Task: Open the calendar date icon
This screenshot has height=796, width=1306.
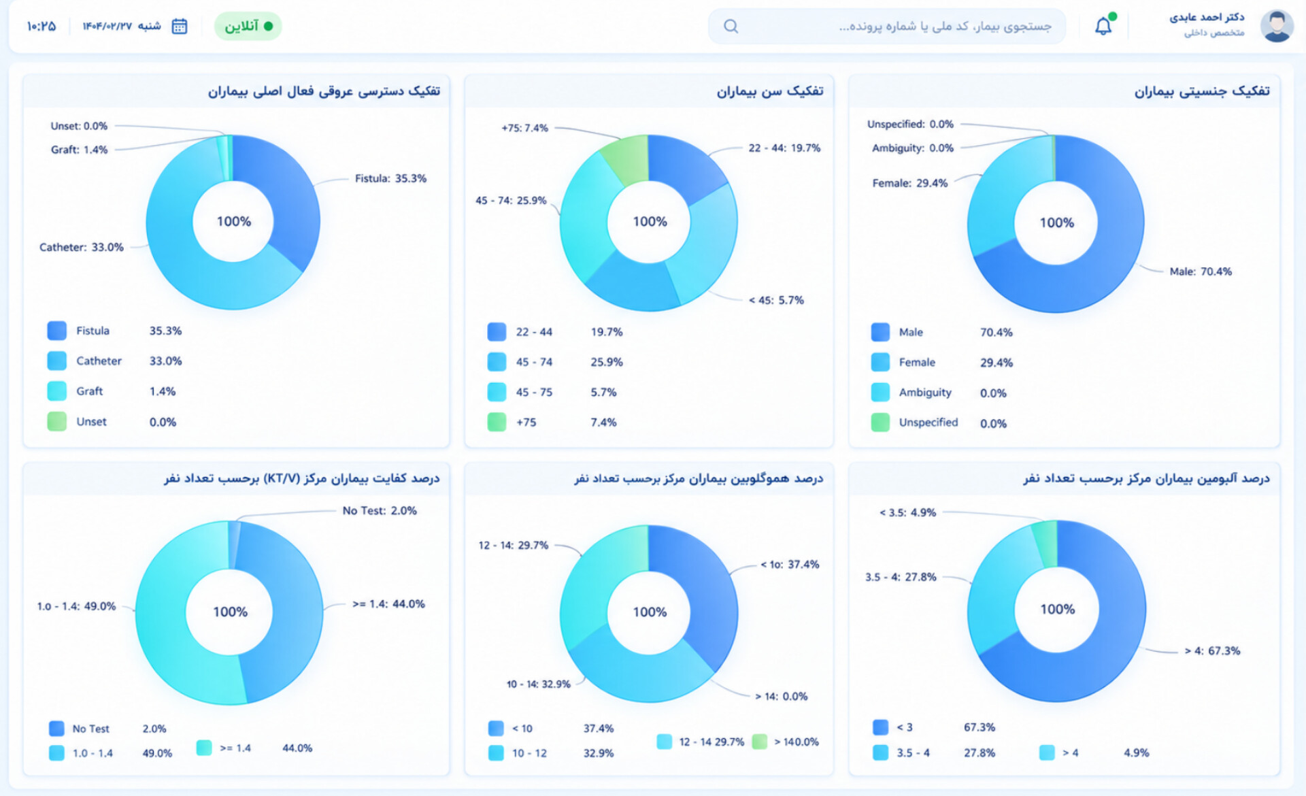Action: [x=180, y=27]
